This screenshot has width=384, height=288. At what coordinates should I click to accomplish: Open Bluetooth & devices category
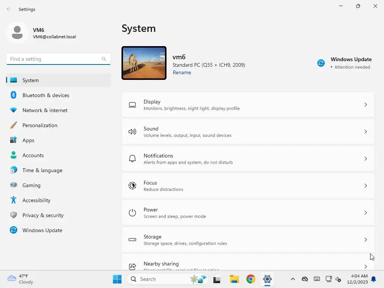pos(58,95)
